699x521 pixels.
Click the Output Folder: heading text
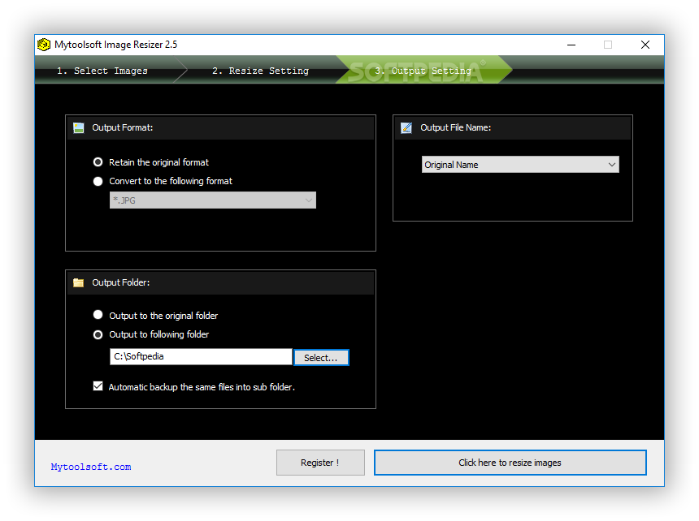click(x=121, y=282)
